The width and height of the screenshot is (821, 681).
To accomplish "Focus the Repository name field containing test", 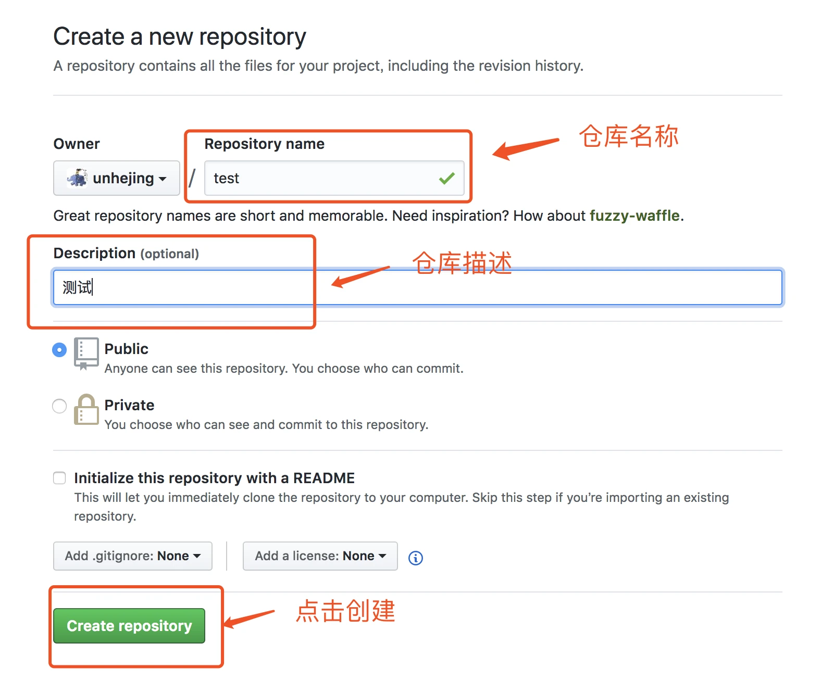I will 334,178.
